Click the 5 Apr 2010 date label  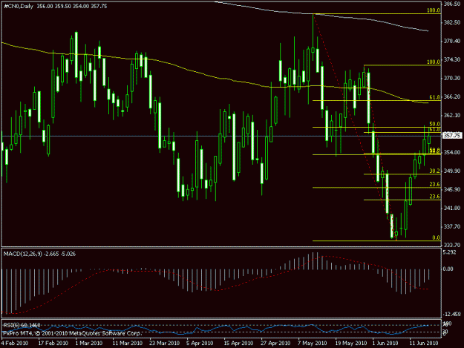(x=200, y=343)
